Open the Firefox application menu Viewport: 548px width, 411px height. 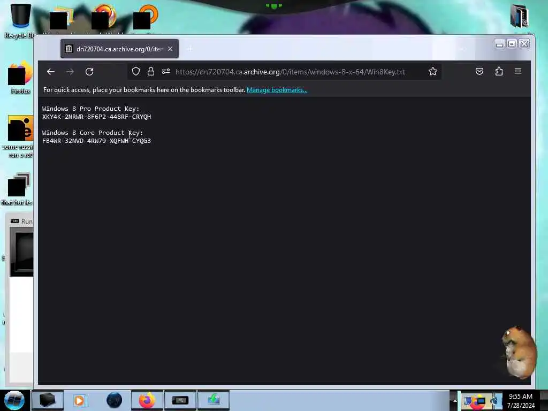518,71
